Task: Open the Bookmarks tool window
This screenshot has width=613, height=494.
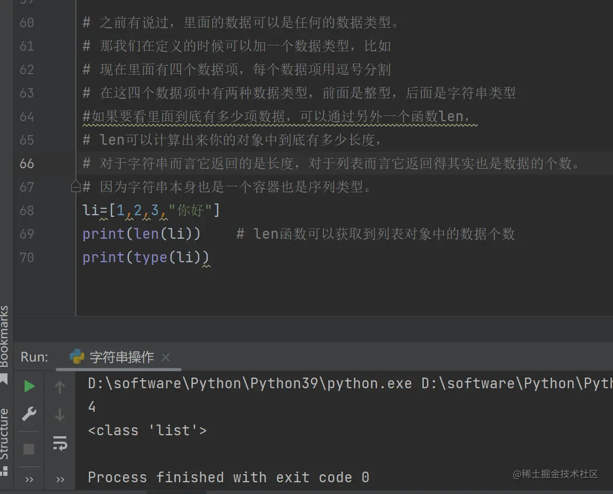Action: 5,336
